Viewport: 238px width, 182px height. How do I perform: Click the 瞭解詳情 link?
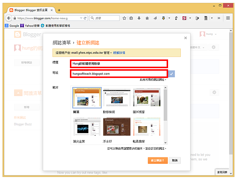click(x=119, y=53)
